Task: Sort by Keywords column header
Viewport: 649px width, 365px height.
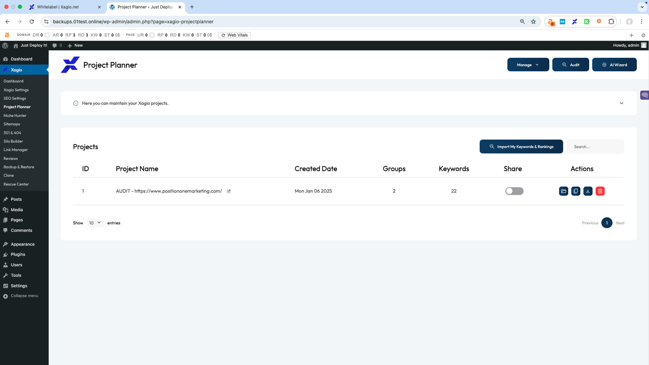Action: tap(454, 169)
